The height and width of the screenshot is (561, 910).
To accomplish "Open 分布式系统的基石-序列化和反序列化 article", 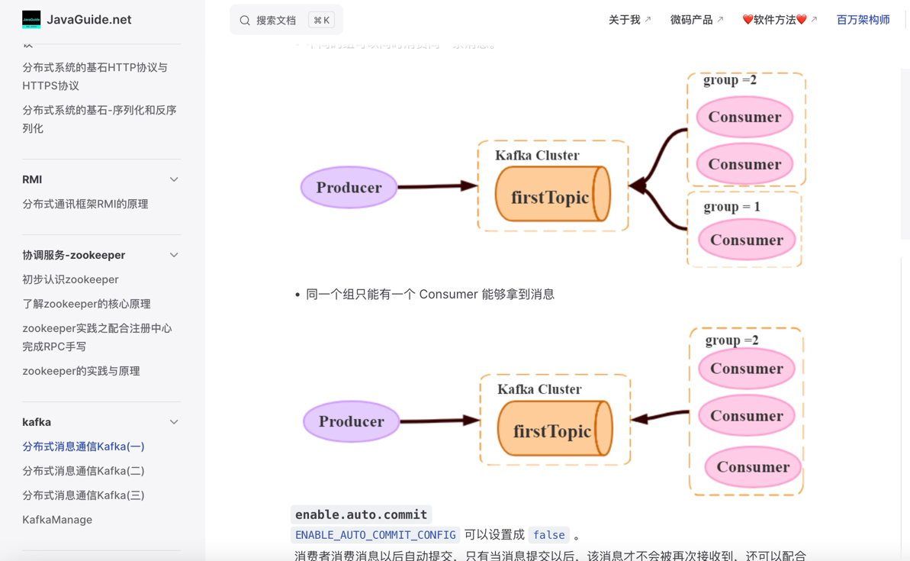I will pyautogui.click(x=99, y=119).
